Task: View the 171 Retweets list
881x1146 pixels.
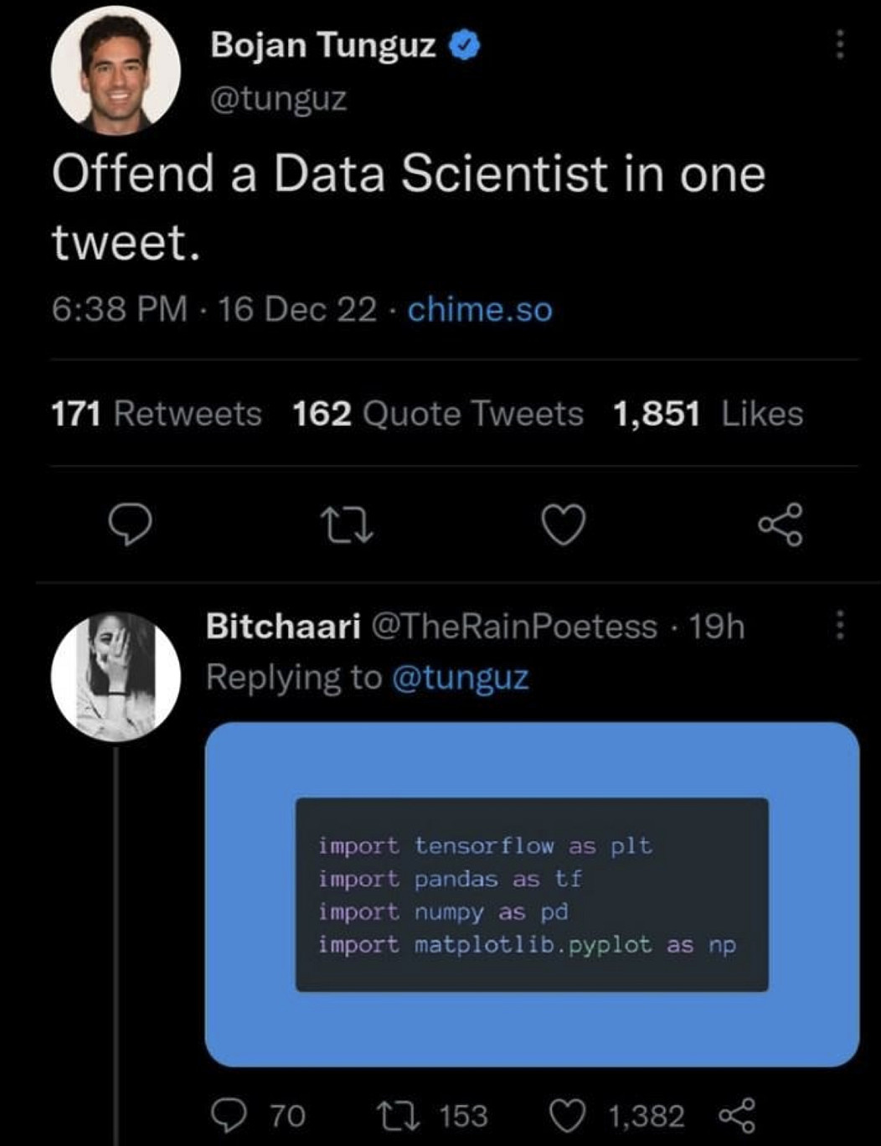Action: click(157, 414)
